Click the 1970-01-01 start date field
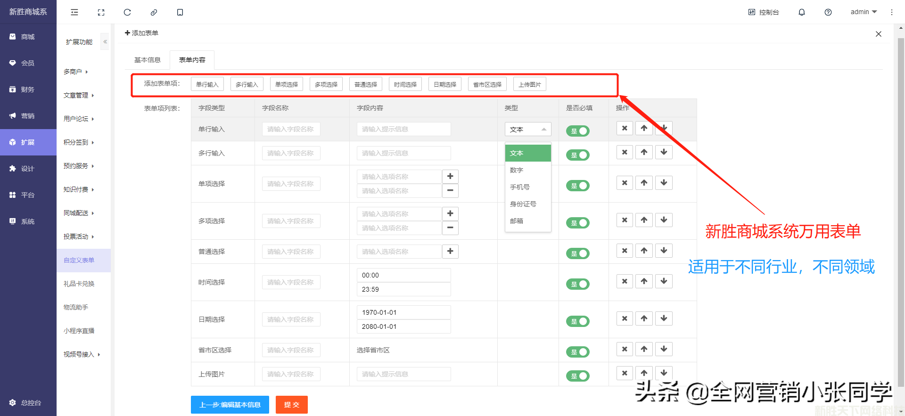This screenshot has height=416, width=905. (x=403, y=312)
